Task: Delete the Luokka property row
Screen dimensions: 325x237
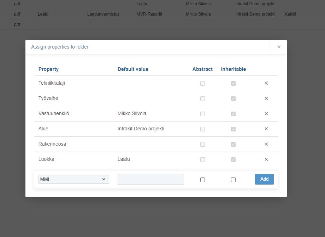Action: tap(266, 159)
